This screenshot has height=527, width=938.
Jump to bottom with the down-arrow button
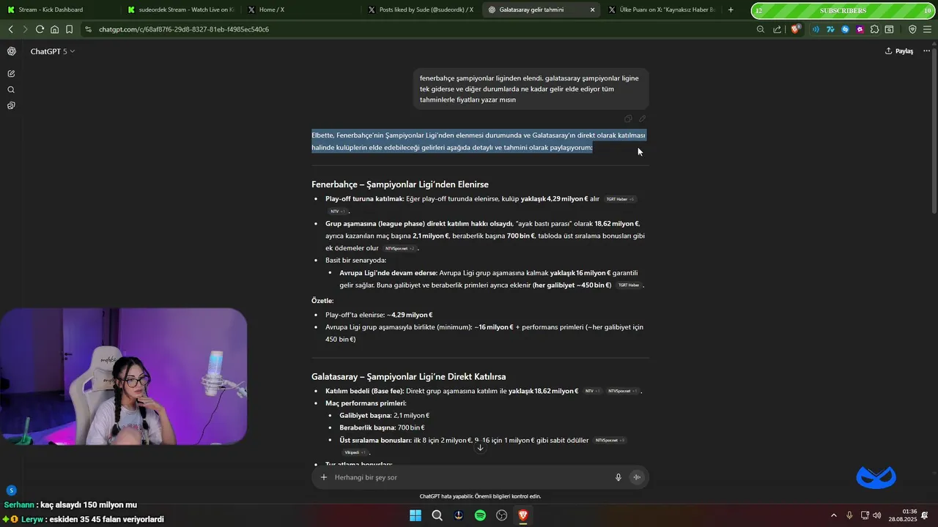click(x=480, y=447)
